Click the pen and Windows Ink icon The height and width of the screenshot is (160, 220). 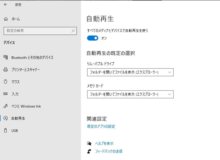[6, 106]
